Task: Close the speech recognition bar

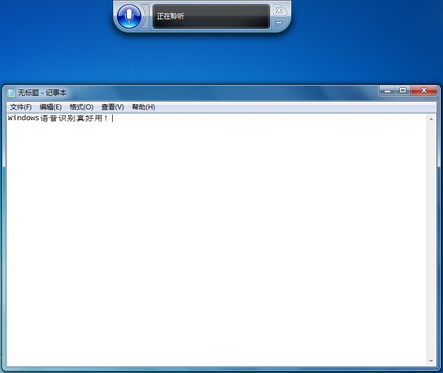Action: [279, 10]
